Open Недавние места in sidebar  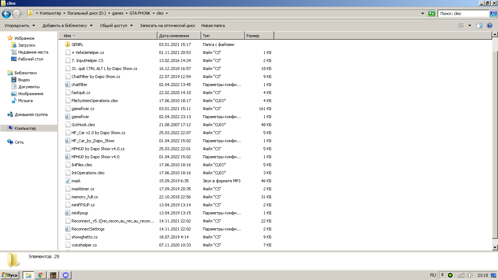[x=33, y=52]
